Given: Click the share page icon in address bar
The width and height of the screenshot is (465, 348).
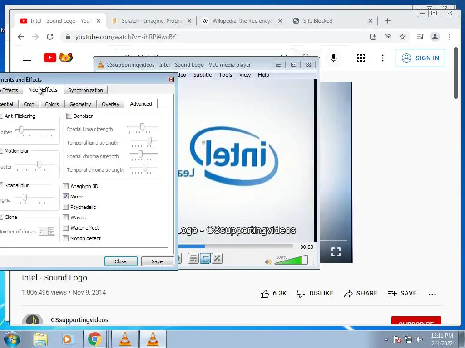Looking at the screenshot, I should tap(388, 37).
